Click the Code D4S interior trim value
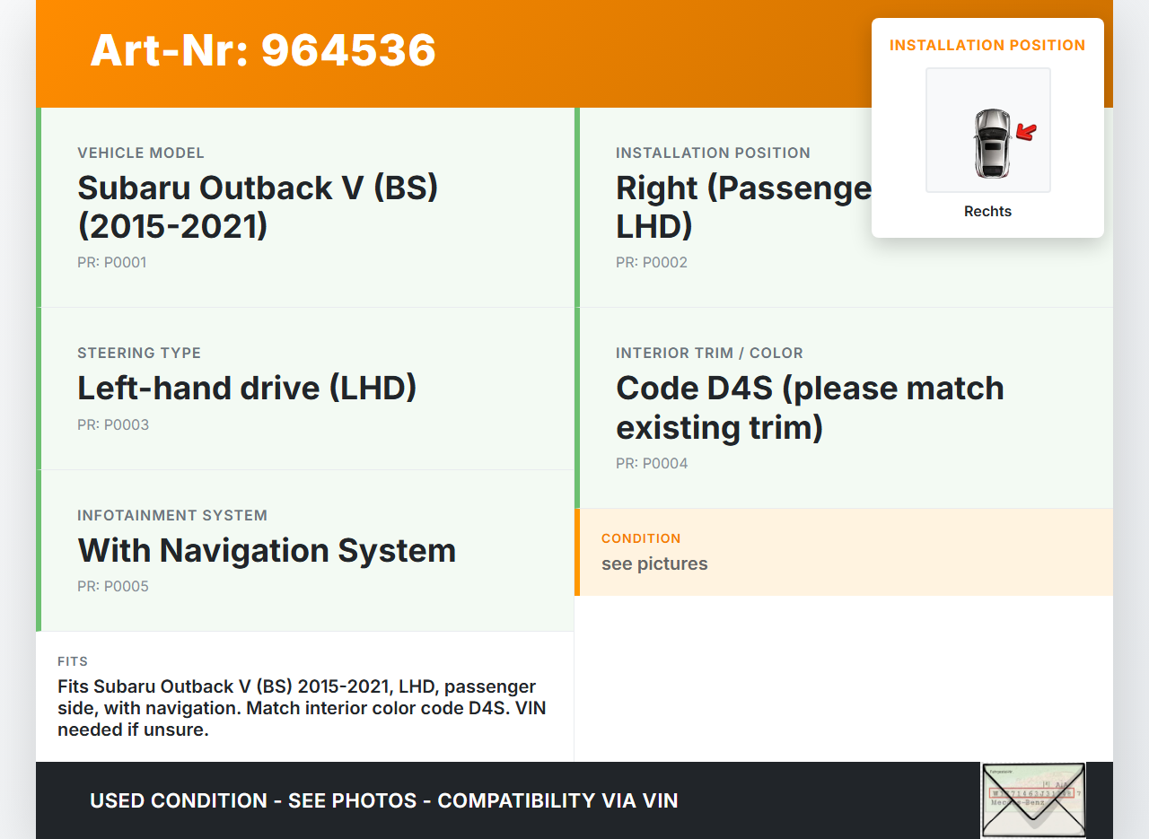The width and height of the screenshot is (1149, 839). pyautogui.click(x=810, y=407)
